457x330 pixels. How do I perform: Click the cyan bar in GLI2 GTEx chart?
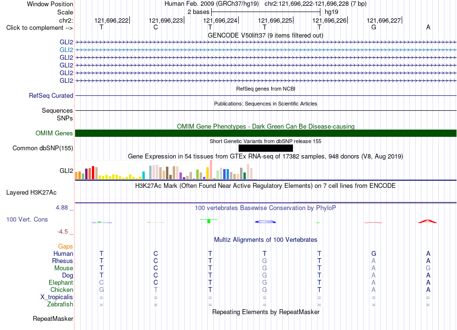(x=143, y=175)
